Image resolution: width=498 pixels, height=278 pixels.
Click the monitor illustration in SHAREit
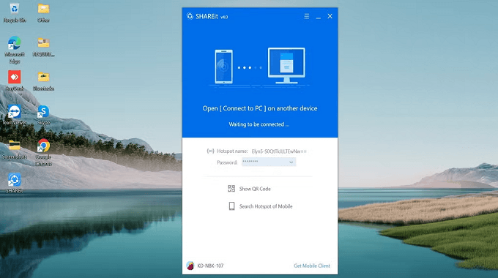[286, 65]
